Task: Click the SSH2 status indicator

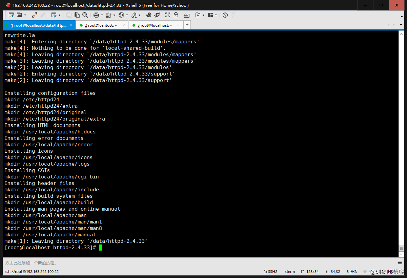Action: tap(270, 272)
